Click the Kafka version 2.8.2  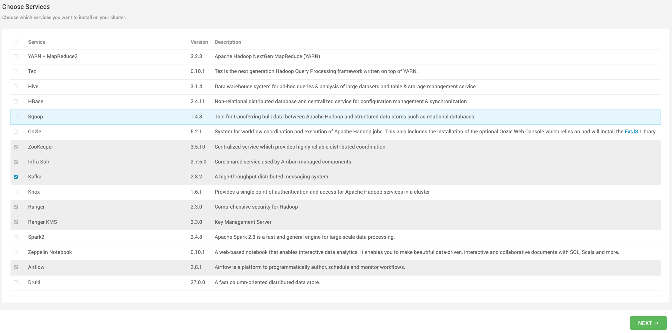click(x=196, y=176)
